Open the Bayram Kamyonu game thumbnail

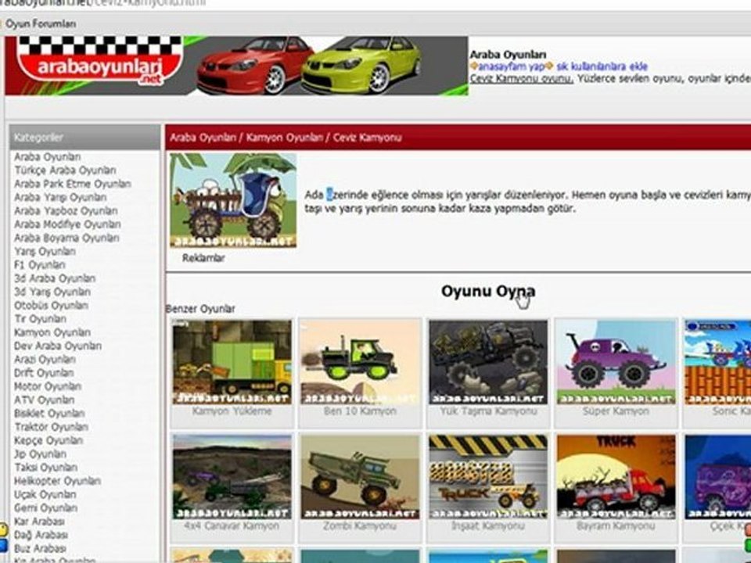(616, 477)
